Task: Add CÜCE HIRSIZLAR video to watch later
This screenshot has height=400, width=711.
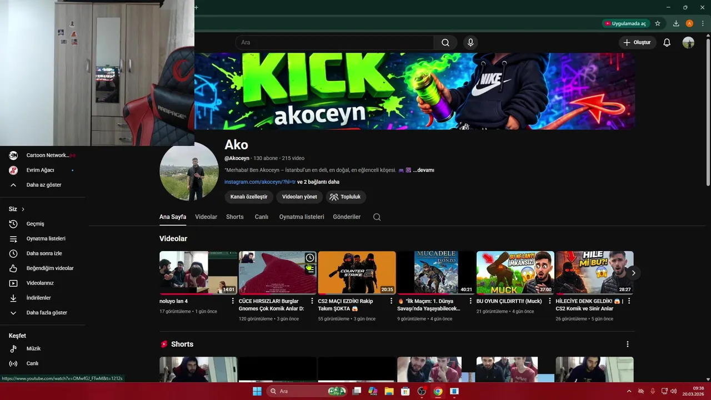Action: [x=310, y=258]
